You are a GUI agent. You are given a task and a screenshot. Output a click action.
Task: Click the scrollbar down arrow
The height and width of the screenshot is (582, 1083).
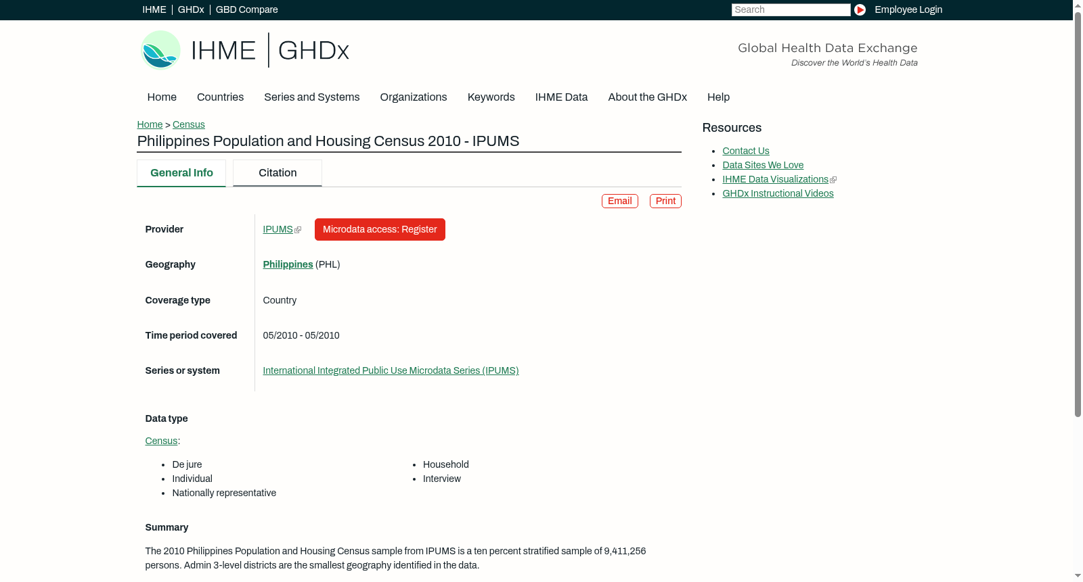coord(1078,577)
